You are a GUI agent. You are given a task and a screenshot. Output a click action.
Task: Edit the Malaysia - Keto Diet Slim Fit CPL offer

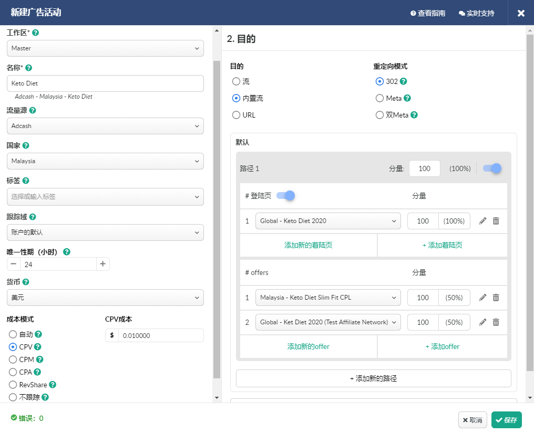[x=482, y=298]
